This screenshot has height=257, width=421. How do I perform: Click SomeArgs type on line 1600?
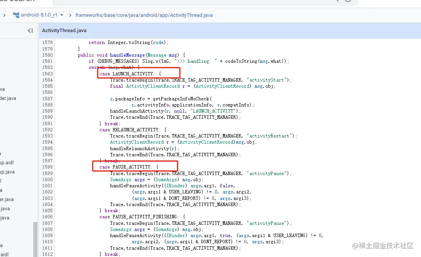[x=120, y=180]
